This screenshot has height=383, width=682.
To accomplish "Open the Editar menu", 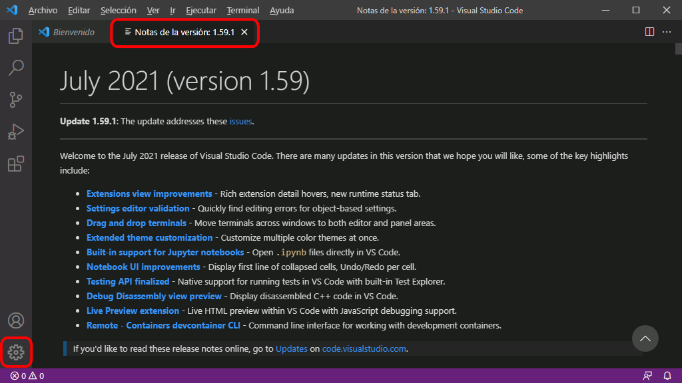I will click(x=79, y=10).
